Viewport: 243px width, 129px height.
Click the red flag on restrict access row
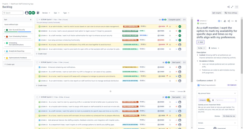pyautogui.click(x=167, y=26)
